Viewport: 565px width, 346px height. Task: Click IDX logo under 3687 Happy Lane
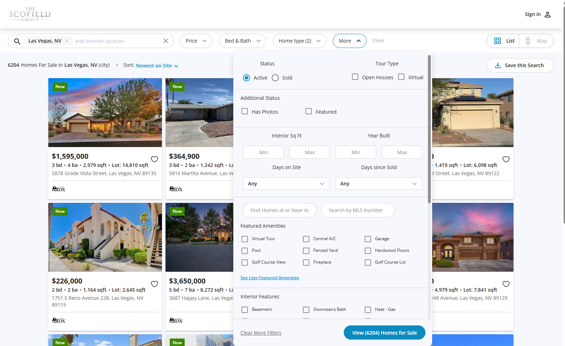(x=176, y=320)
